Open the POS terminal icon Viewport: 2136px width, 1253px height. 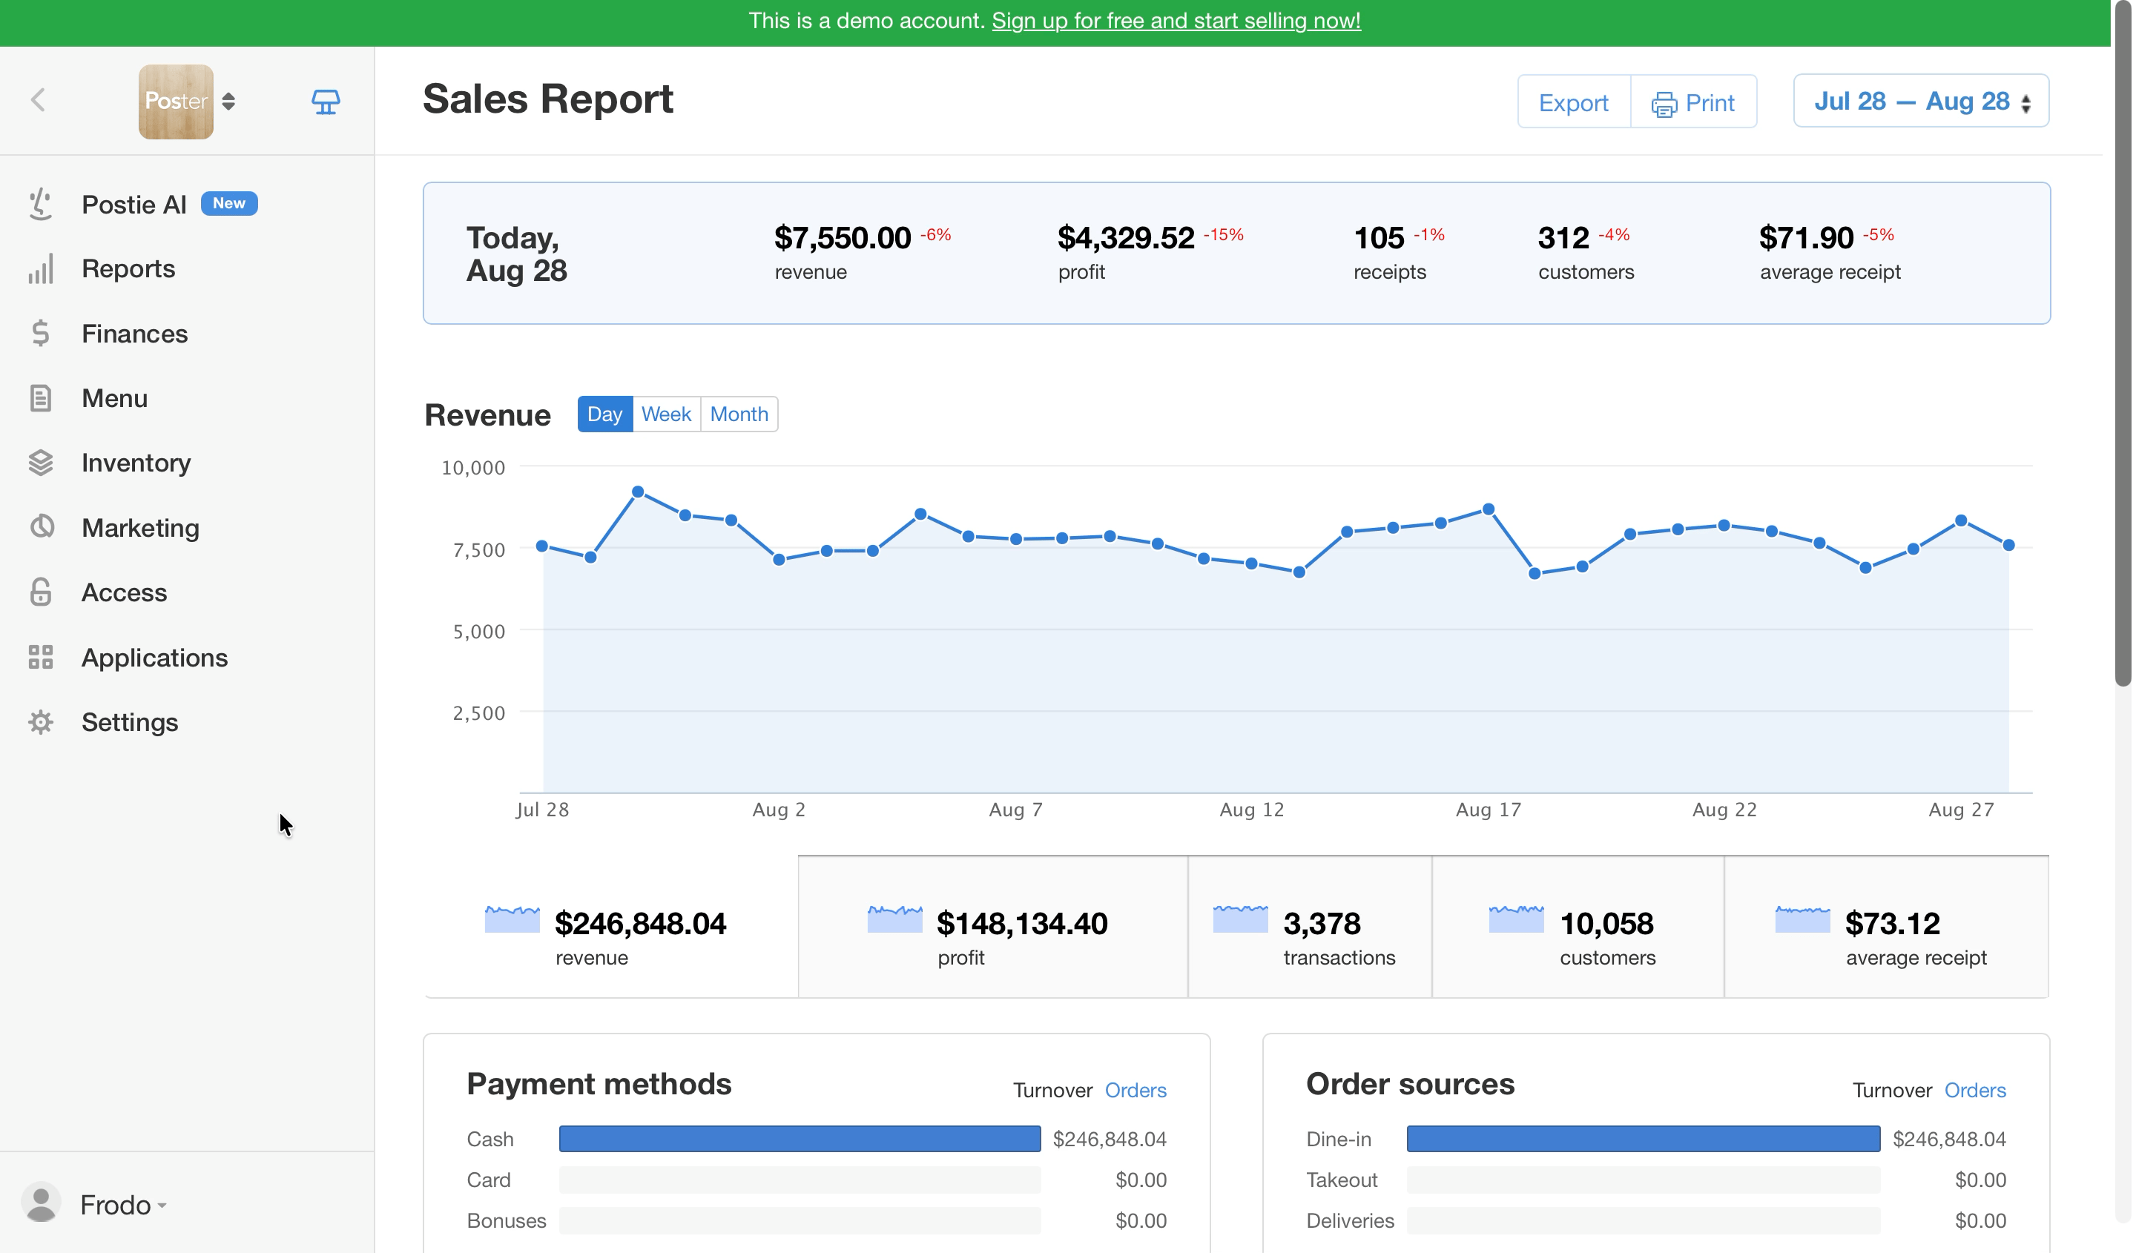(326, 102)
